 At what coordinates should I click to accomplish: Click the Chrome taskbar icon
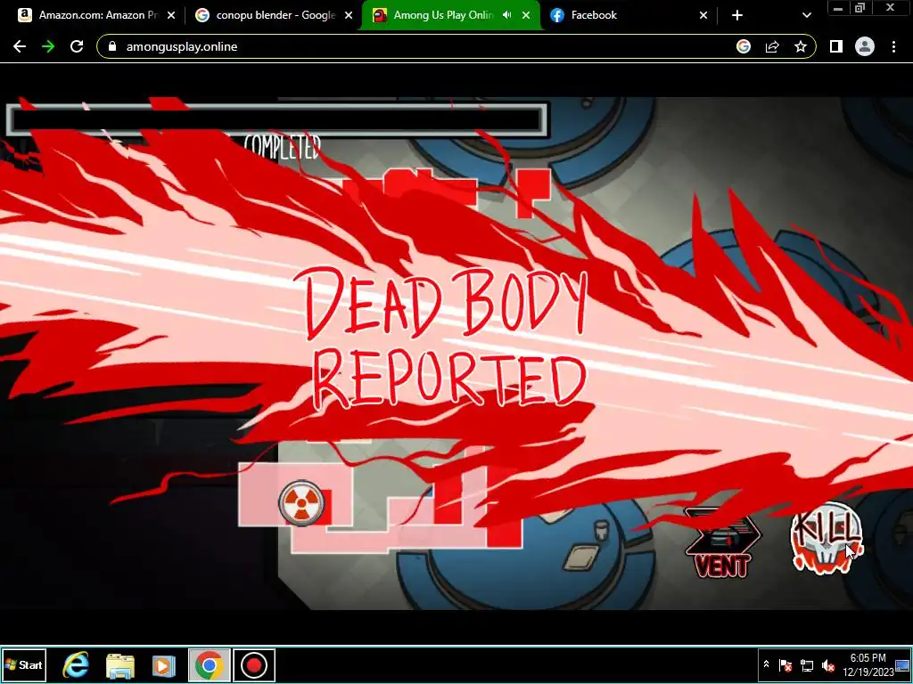click(x=209, y=664)
